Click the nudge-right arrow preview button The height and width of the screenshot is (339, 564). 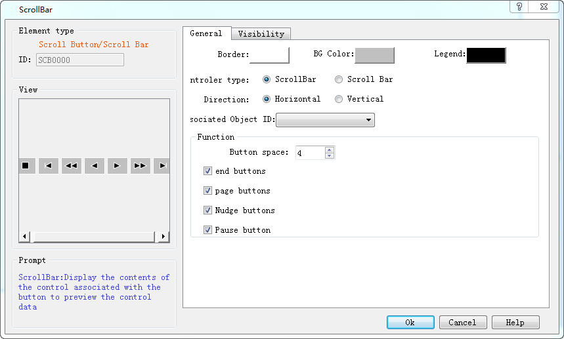(x=118, y=165)
